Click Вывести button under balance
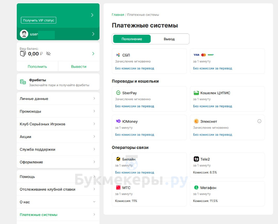This screenshot has height=224, width=278. (x=79, y=66)
